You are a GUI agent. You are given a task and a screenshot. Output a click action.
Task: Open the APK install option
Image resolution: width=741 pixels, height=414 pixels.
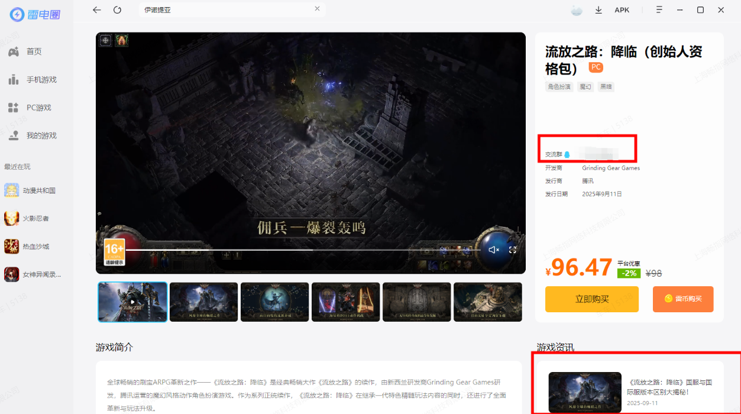point(622,10)
